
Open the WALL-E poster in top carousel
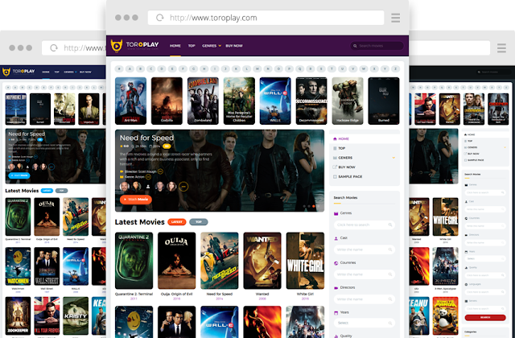point(275,101)
